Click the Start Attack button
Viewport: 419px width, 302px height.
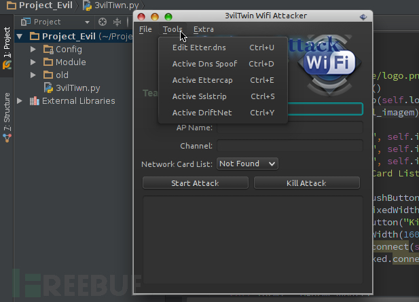[x=196, y=183]
